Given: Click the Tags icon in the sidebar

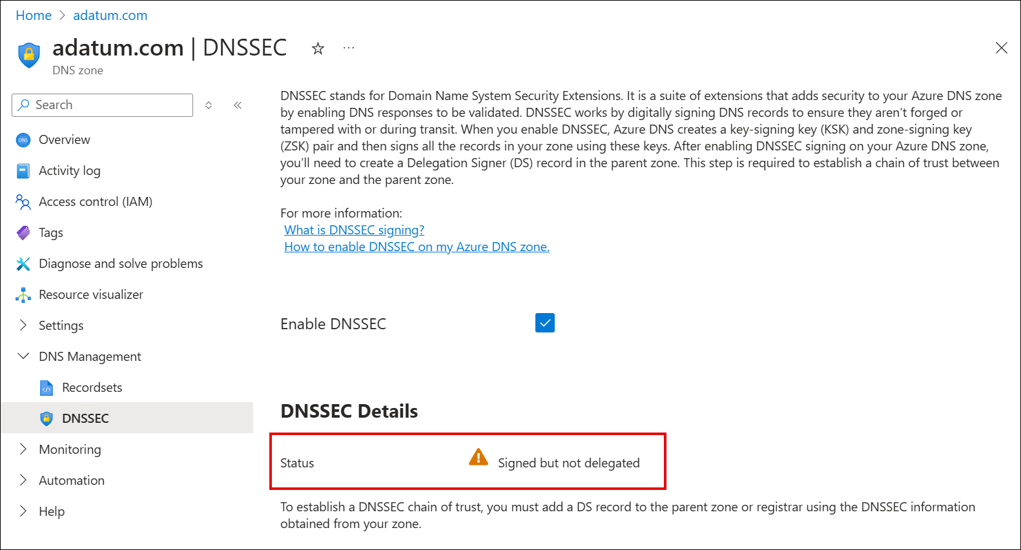Looking at the screenshot, I should 23,232.
